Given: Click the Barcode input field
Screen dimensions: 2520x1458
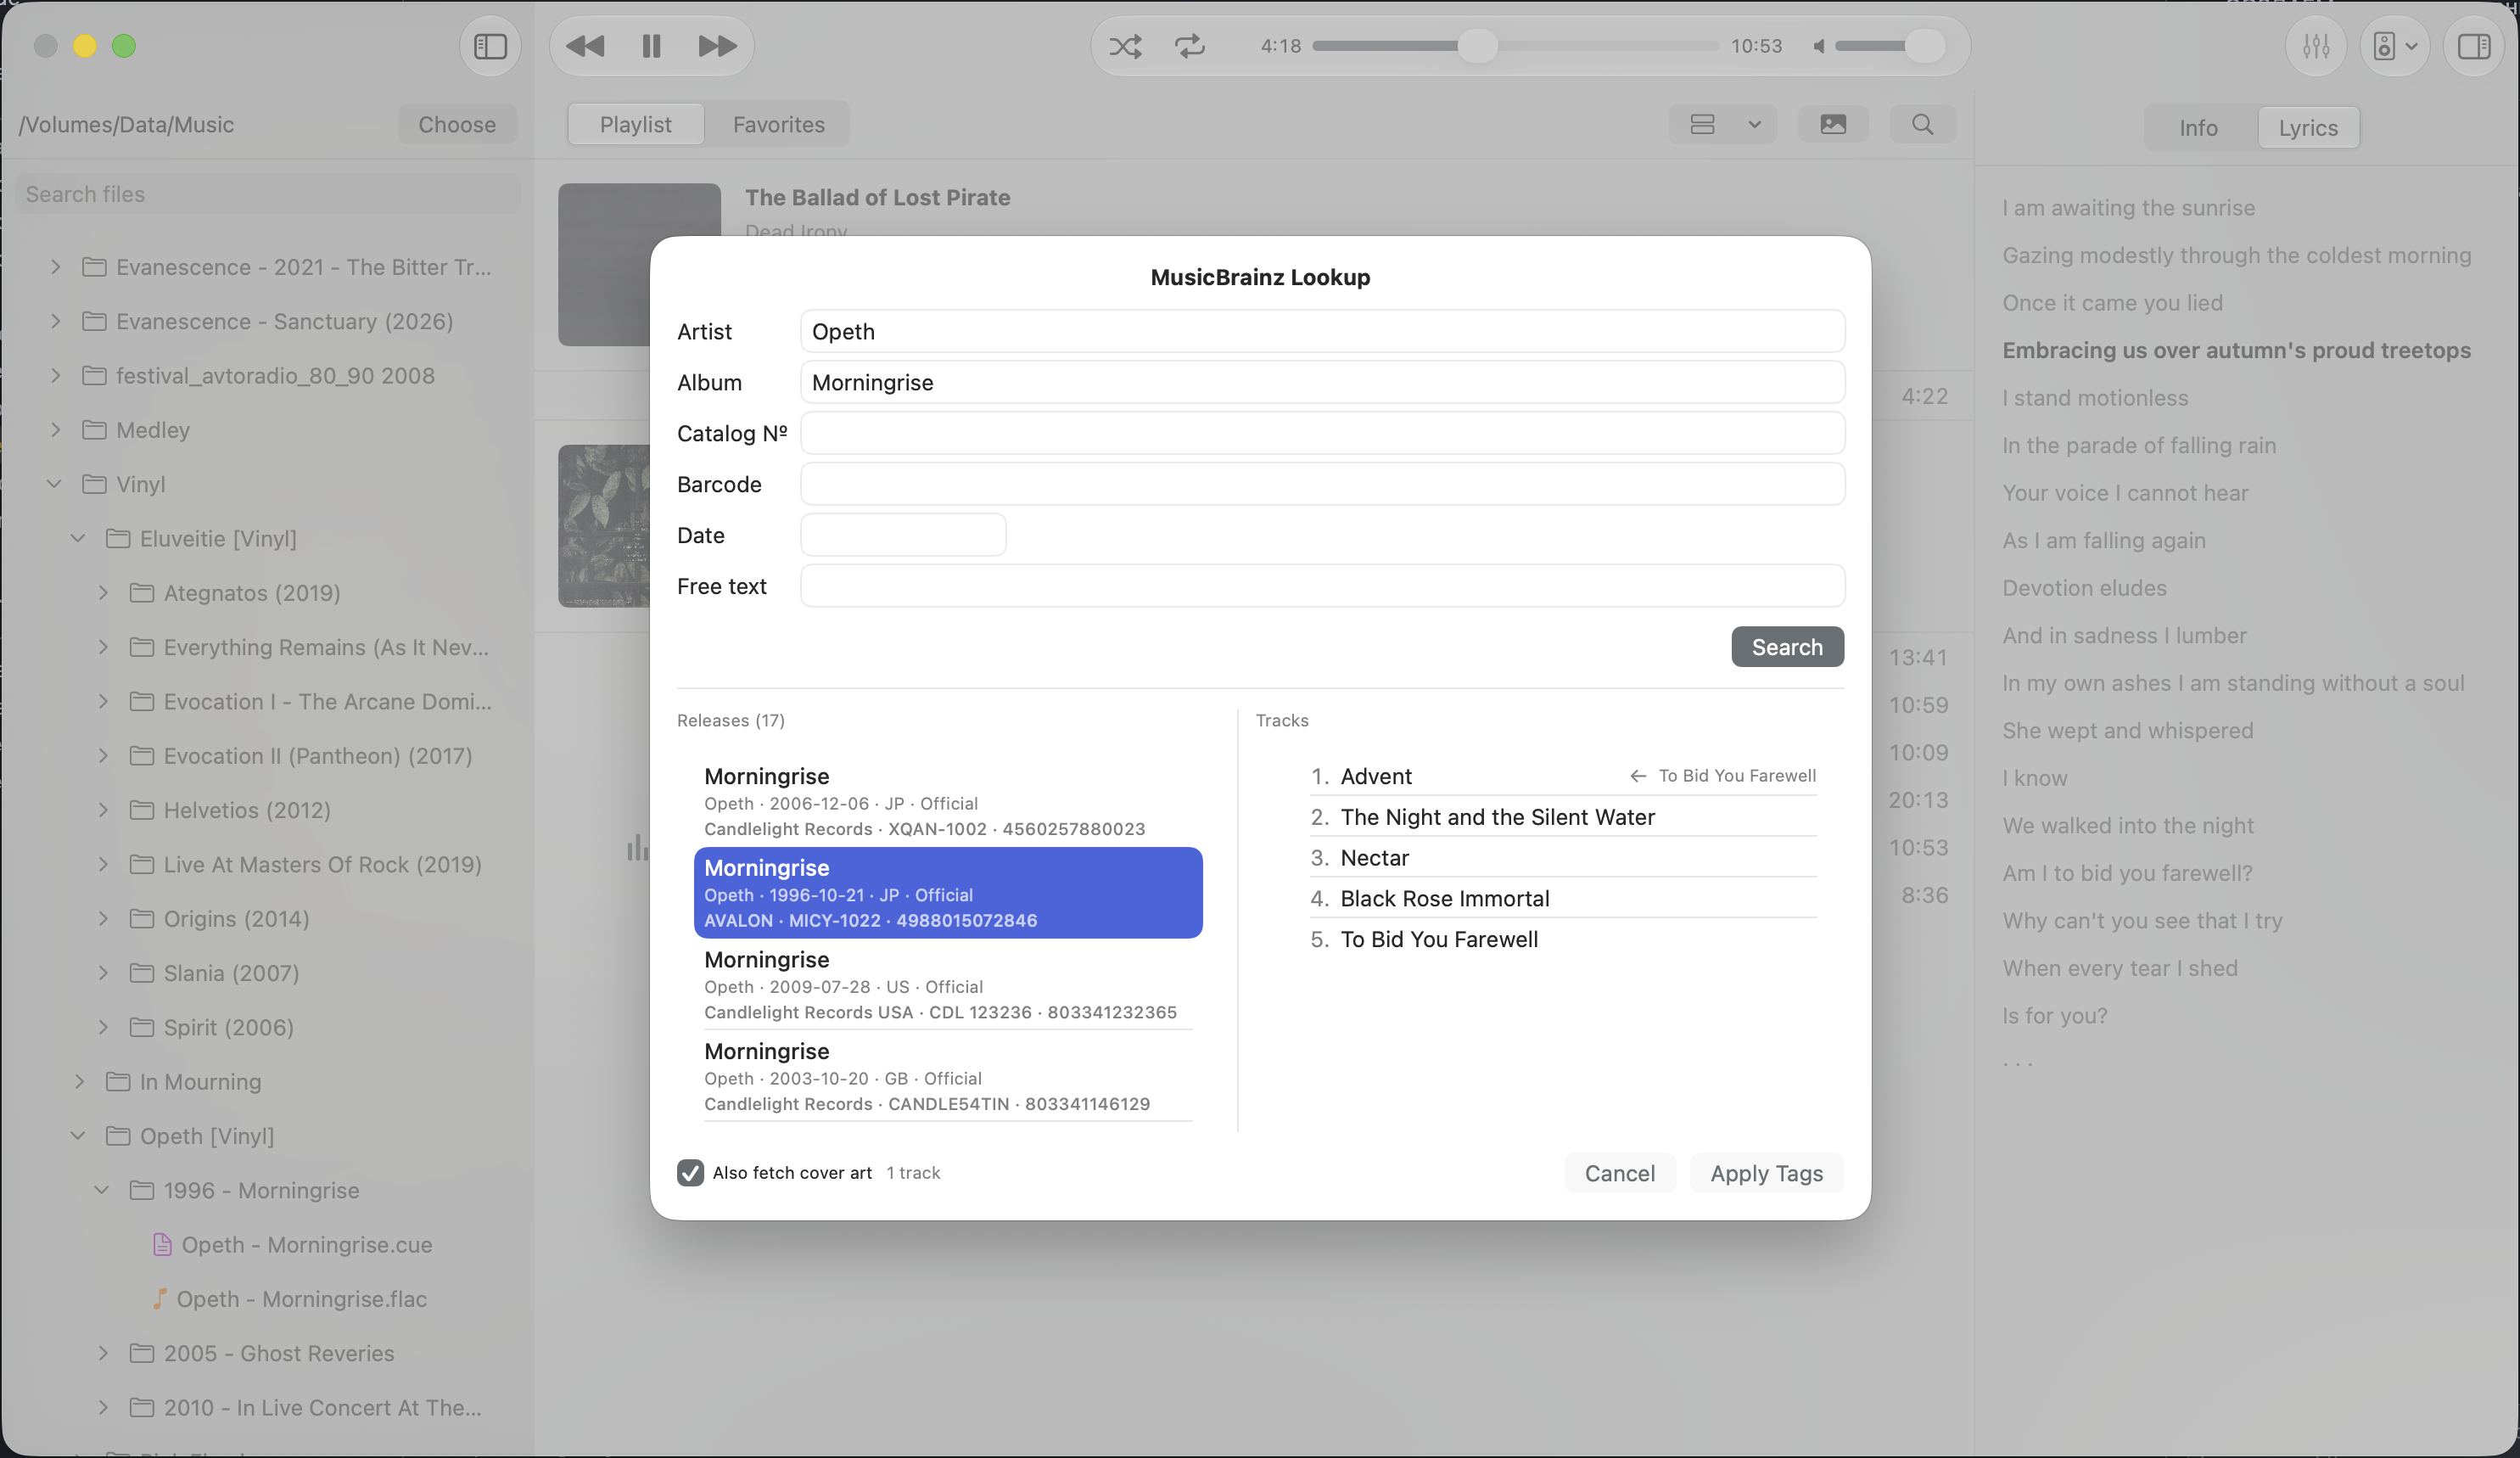Looking at the screenshot, I should [x=1322, y=484].
